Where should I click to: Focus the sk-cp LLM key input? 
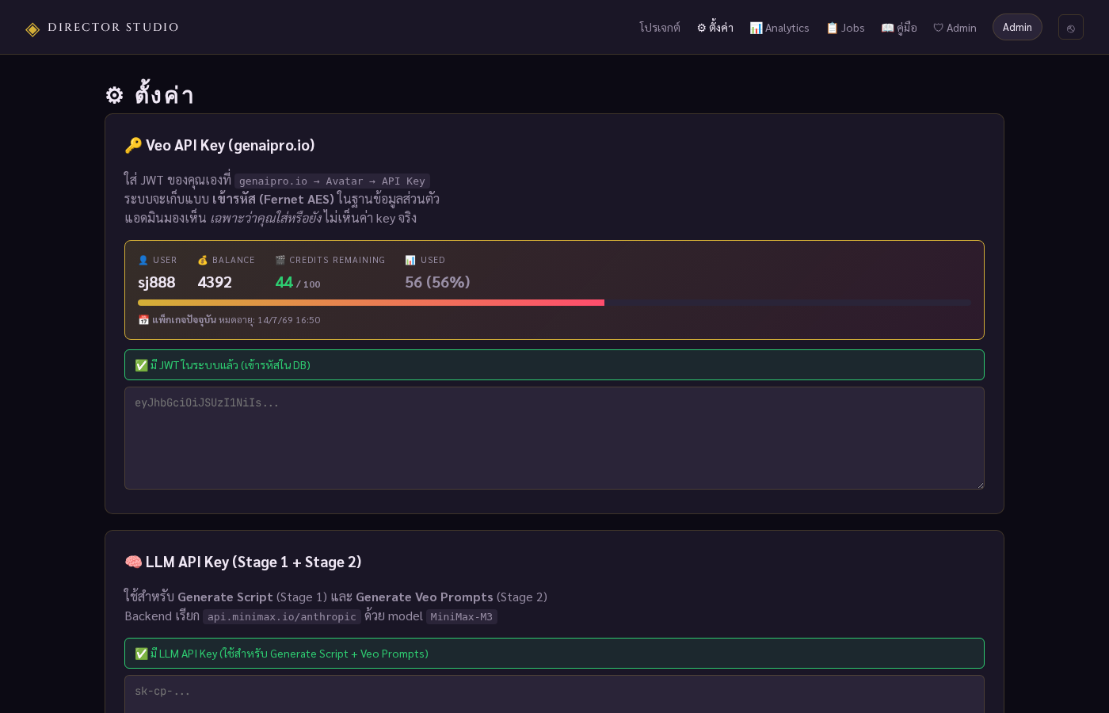(554, 694)
